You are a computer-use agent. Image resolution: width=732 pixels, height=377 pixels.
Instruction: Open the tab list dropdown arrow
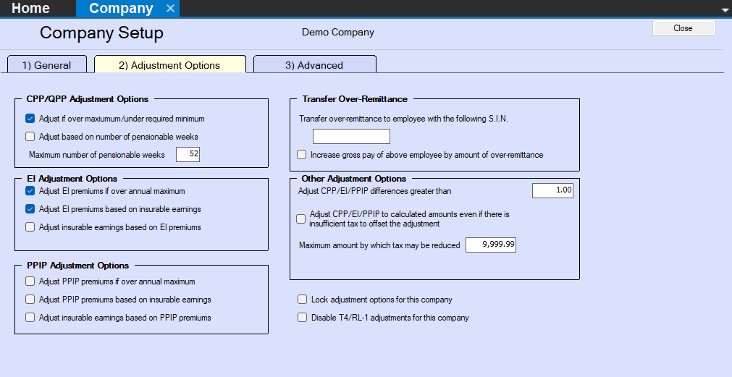(x=725, y=9)
